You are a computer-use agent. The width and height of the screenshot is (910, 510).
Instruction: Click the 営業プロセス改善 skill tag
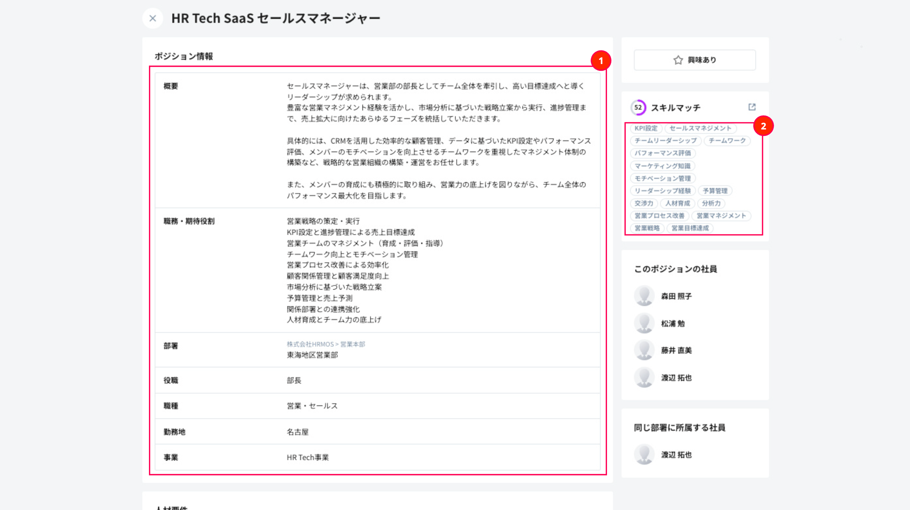pyautogui.click(x=659, y=215)
